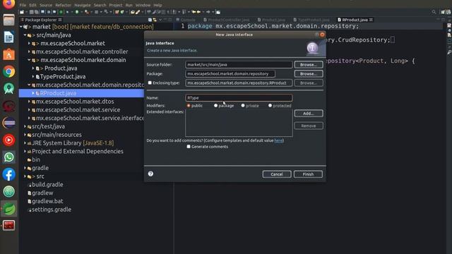Click the green Run toolbar icon
This screenshot has width=452, height=254.
pos(76,12)
